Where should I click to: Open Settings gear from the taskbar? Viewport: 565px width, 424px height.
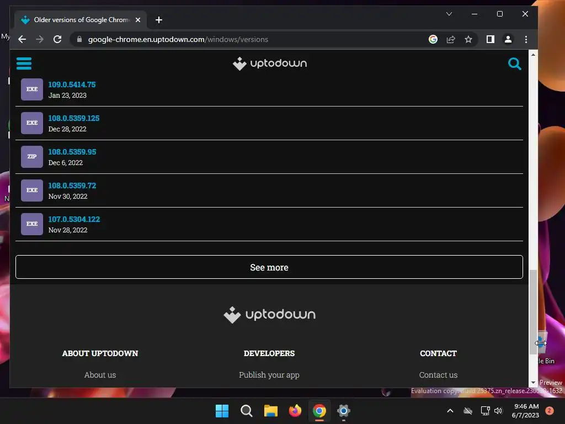[344, 411]
